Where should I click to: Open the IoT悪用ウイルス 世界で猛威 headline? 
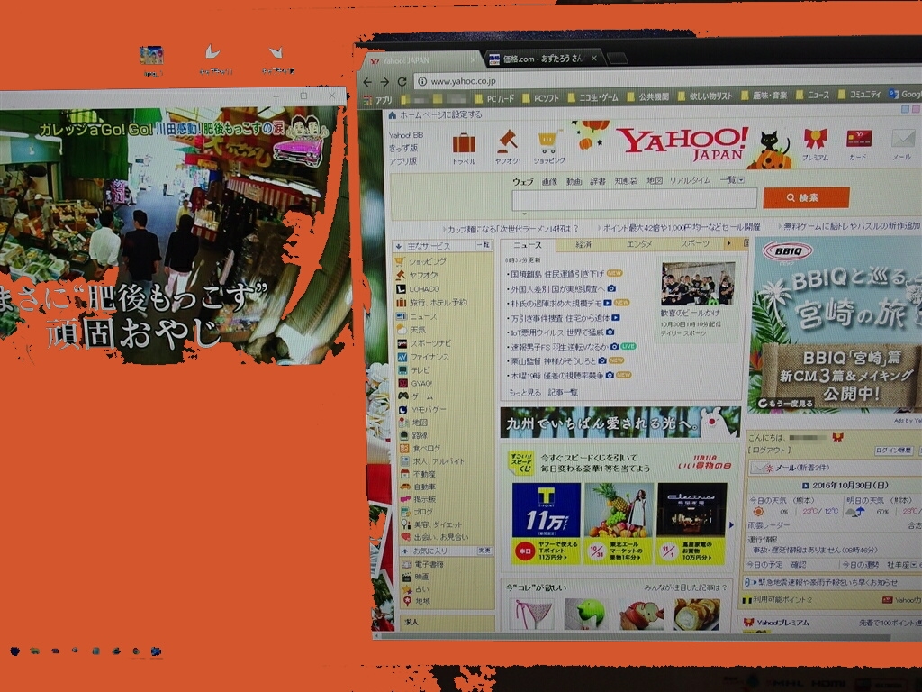tap(556, 332)
